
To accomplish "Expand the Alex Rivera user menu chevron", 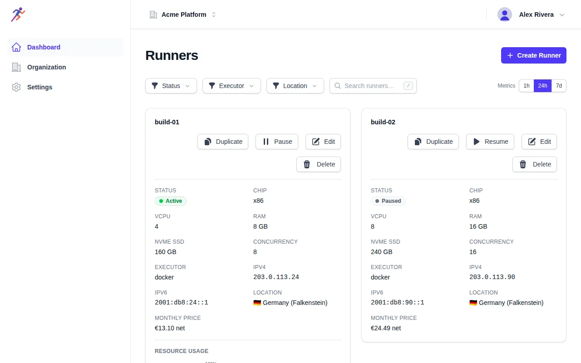I will 562,15.
